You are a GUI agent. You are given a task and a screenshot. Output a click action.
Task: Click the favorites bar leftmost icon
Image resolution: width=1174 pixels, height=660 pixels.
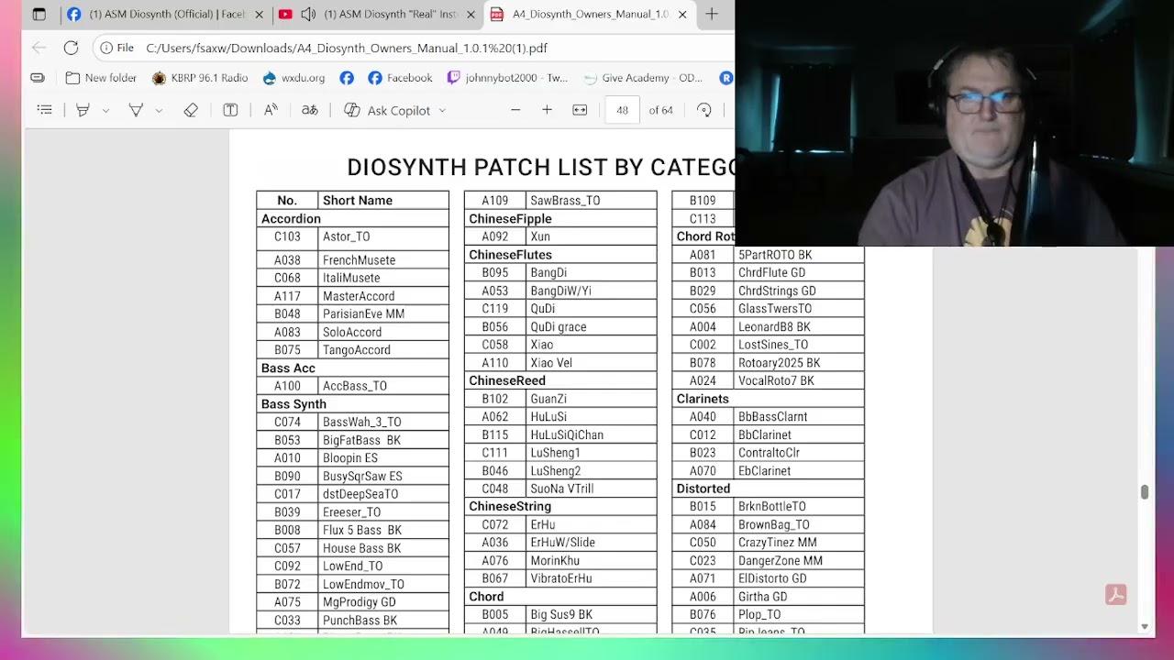click(x=38, y=78)
